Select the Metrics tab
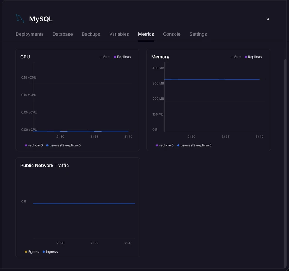 point(146,34)
